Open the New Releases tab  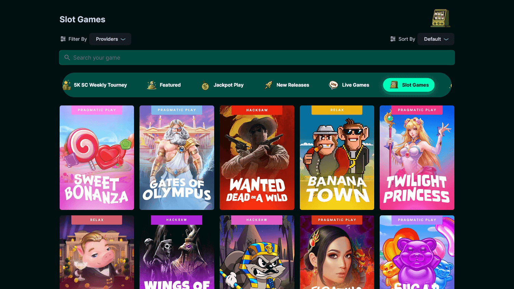(286, 85)
